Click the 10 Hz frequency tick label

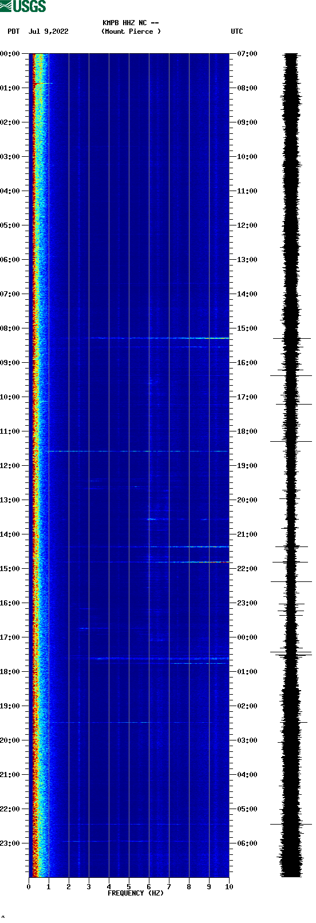pyautogui.click(x=229, y=887)
